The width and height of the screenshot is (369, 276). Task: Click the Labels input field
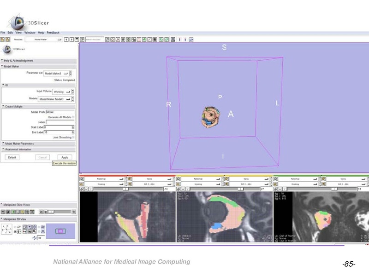[60, 122]
